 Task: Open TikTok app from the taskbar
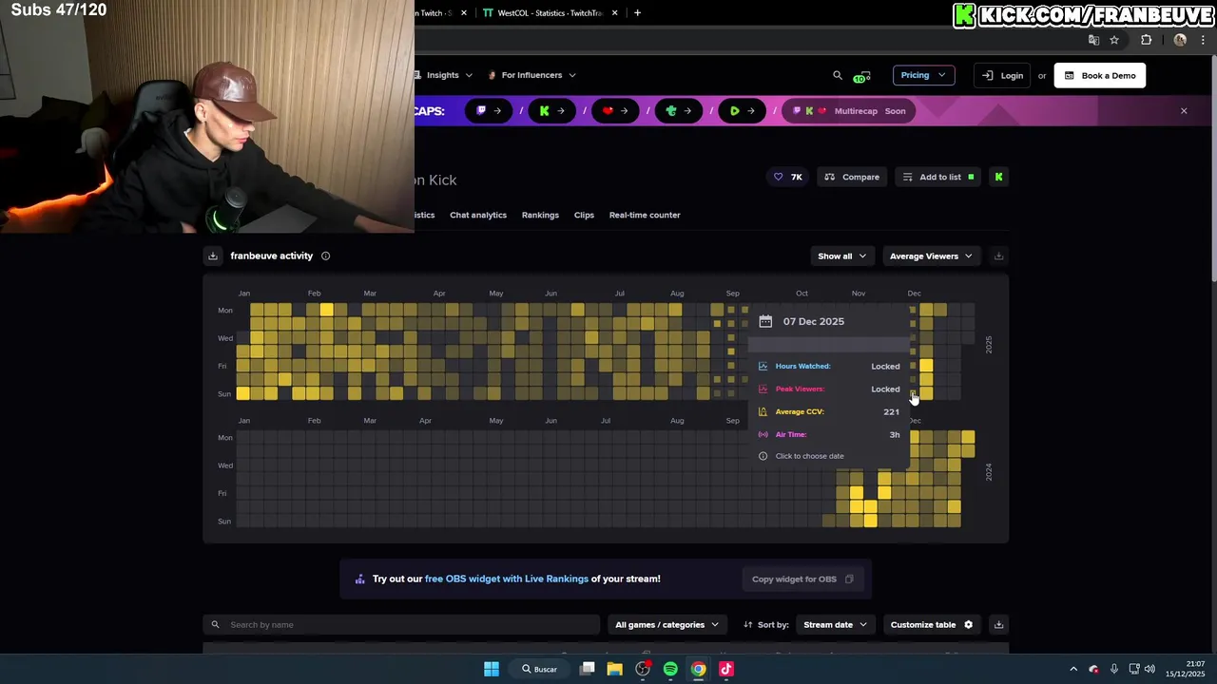(x=726, y=669)
